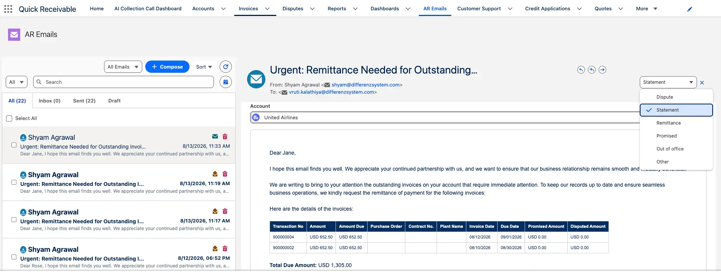The height and width of the screenshot is (272, 721).
Task: Click the refresh emails icon
Action: pyautogui.click(x=226, y=67)
